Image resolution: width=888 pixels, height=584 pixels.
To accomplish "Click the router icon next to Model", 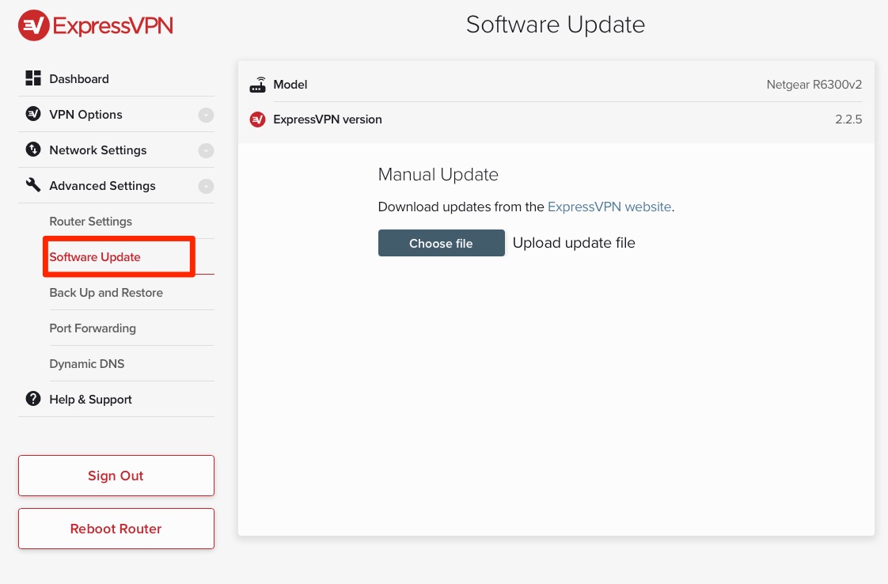I will [257, 84].
